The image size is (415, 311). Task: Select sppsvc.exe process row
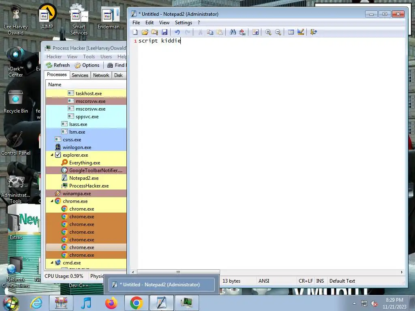pyautogui.click(x=86, y=116)
